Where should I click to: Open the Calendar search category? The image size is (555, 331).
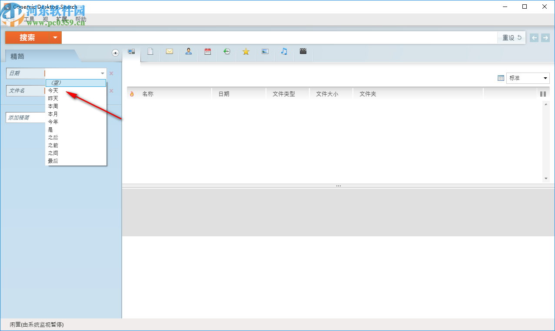[x=207, y=51]
